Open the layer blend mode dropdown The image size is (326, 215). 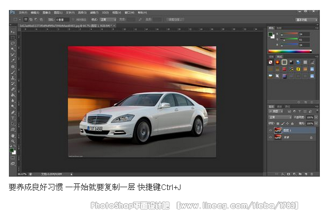pyautogui.click(x=280, y=117)
